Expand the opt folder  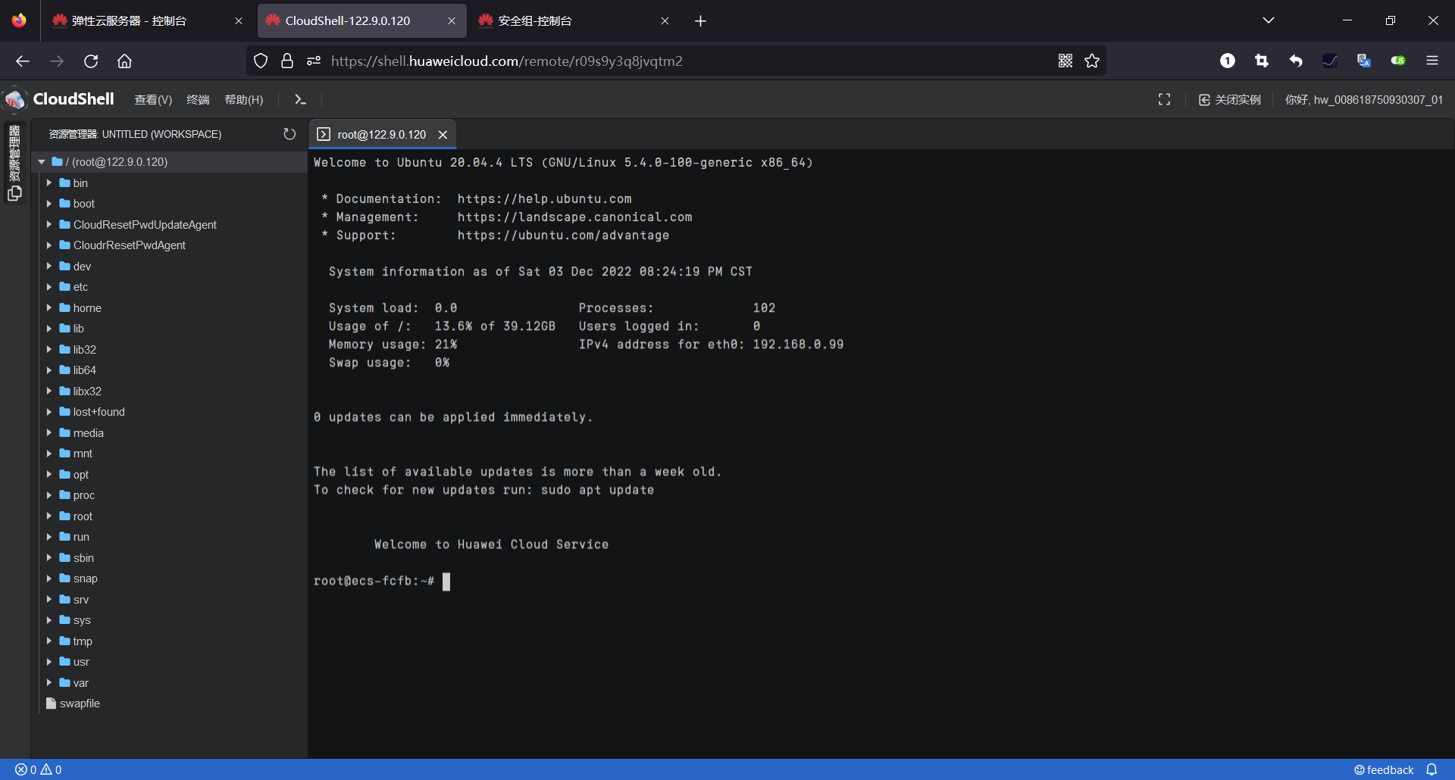click(x=49, y=475)
